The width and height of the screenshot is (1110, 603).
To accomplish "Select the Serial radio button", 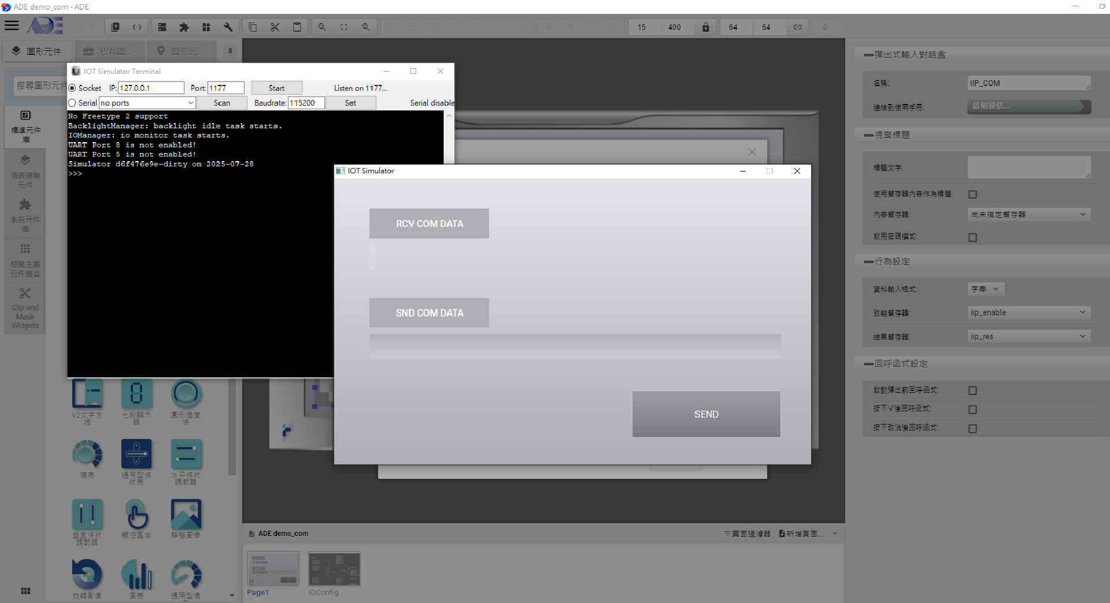I will tap(72, 103).
